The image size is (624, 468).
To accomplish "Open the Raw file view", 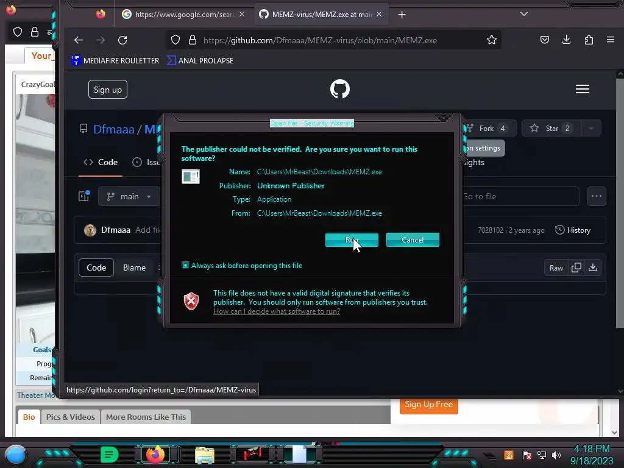I will (x=556, y=268).
